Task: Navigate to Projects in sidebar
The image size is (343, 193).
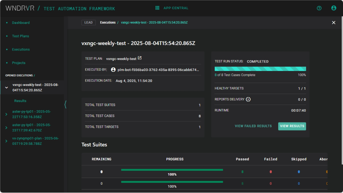Action: 19,63
